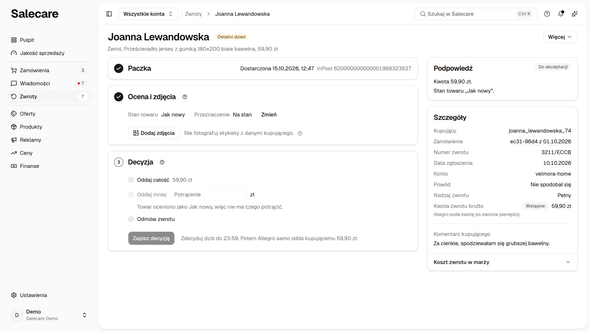Click the Jakość sprzedaży gauge icon
The image size is (590, 332).
coord(14,53)
